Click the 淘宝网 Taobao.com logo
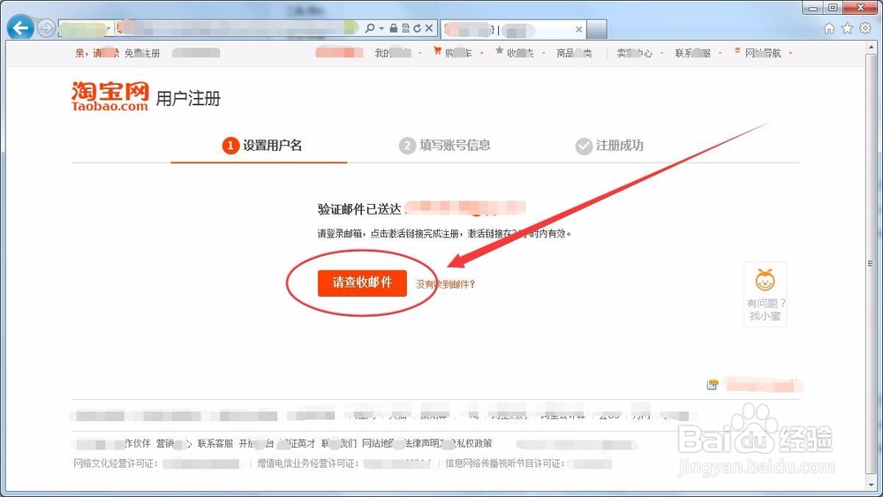883x497 pixels. pyautogui.click(x=109, y=96)
